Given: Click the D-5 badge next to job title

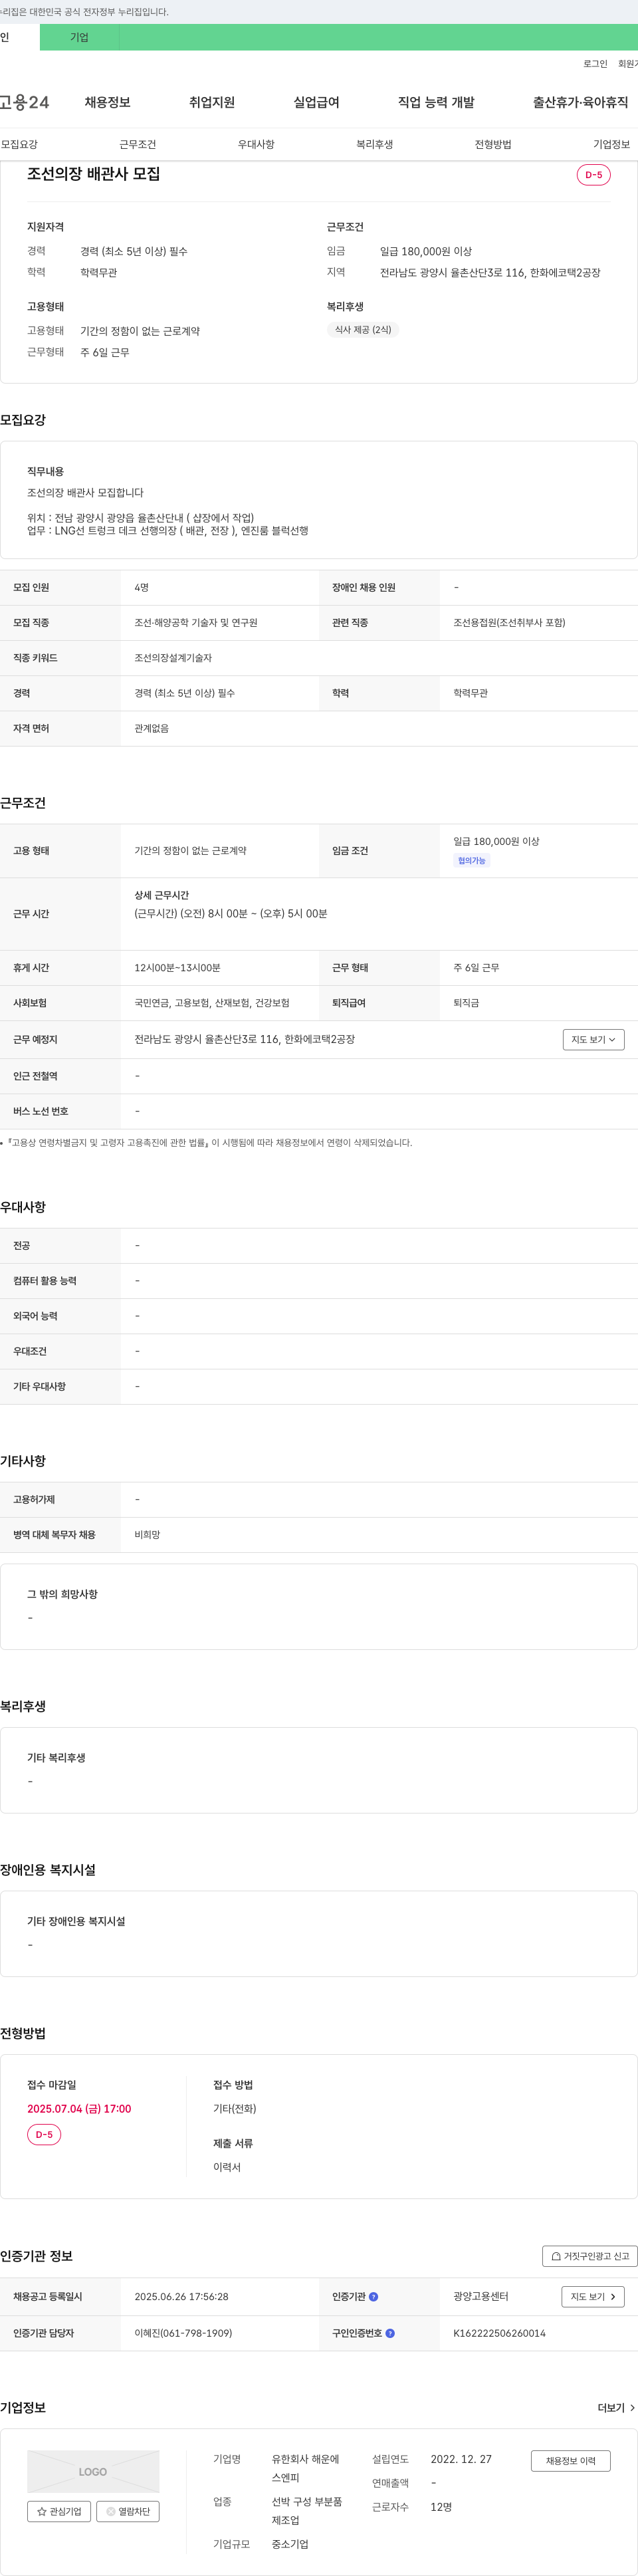Looking at the screenshot, I should point(594,175).
